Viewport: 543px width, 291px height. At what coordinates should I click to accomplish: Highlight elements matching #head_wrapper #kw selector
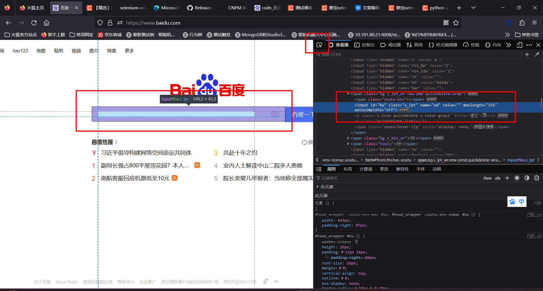pyautogui.click(x=358, y=236)
